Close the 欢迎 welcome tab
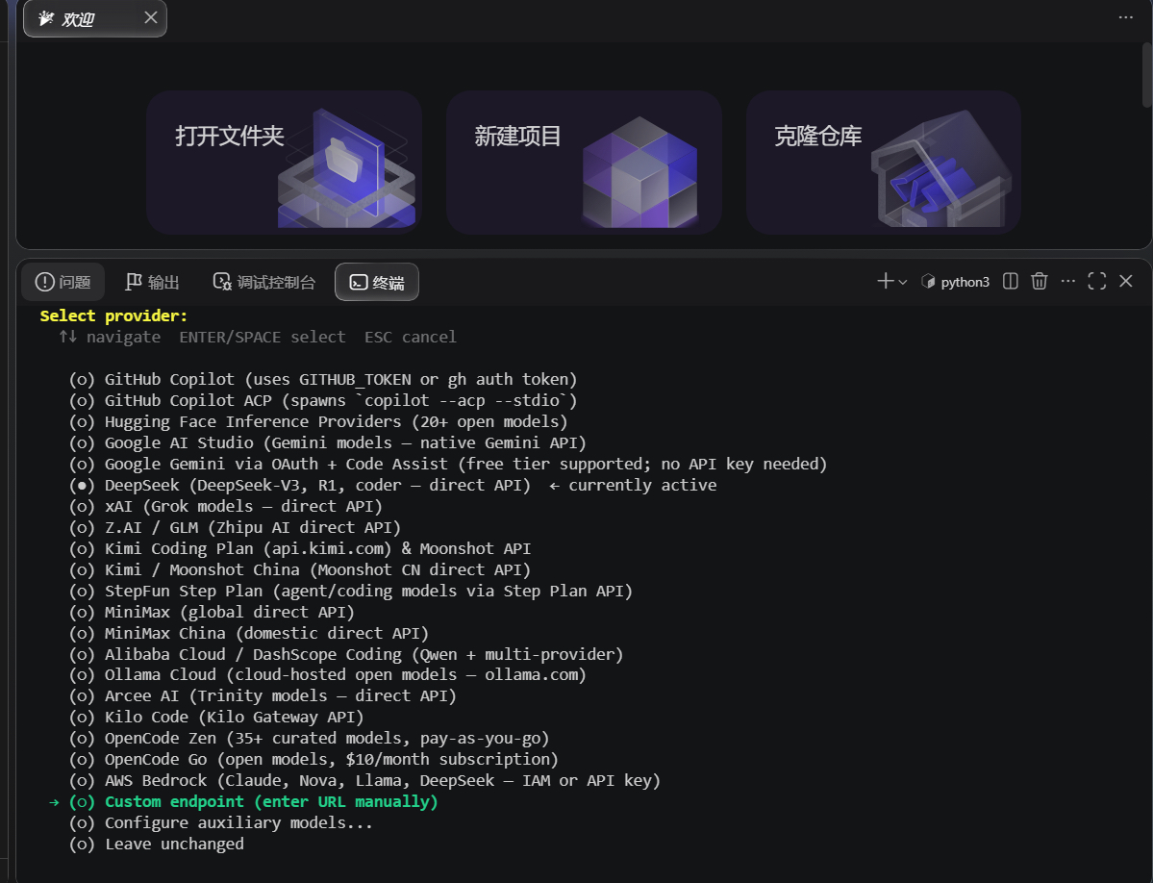The image size is (1153, 883). (x=151, y=17)
